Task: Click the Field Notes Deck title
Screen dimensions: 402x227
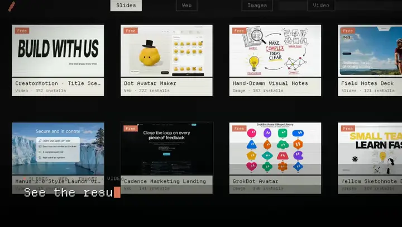Action: (x=367, y=83)
